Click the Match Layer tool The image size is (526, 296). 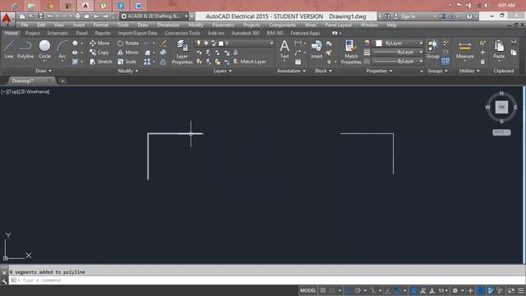tap(249, 62)
